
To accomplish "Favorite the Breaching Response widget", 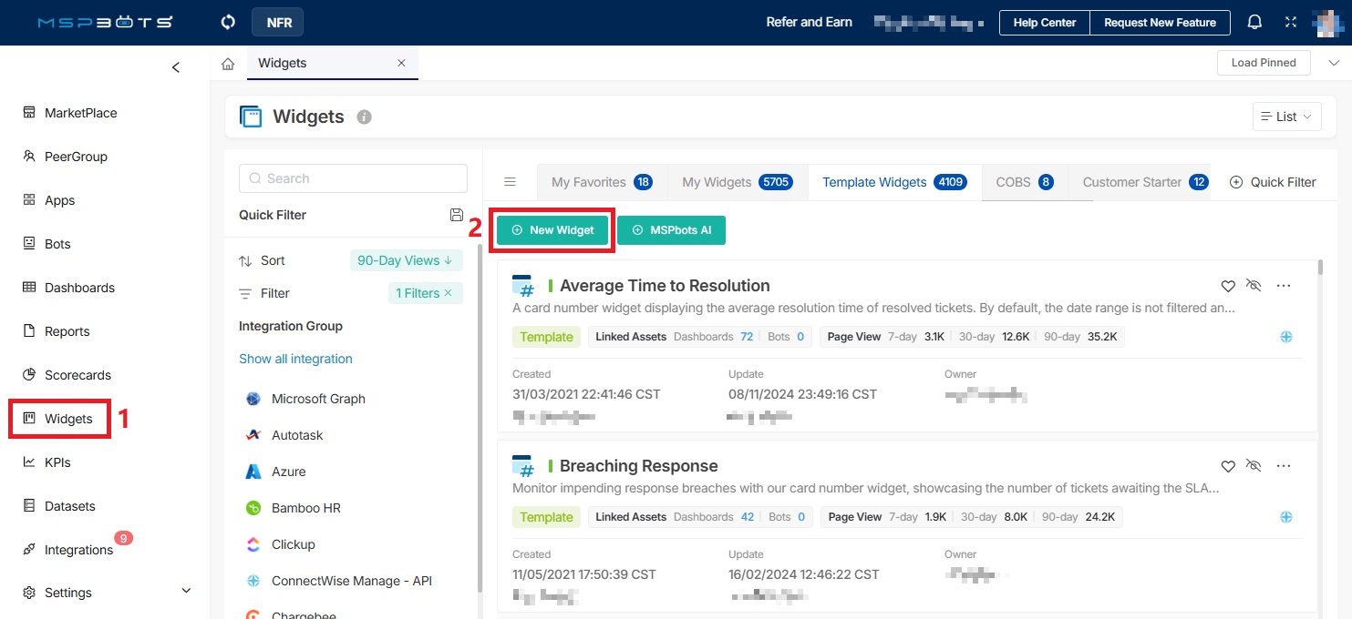I will tap(1228, 466).
